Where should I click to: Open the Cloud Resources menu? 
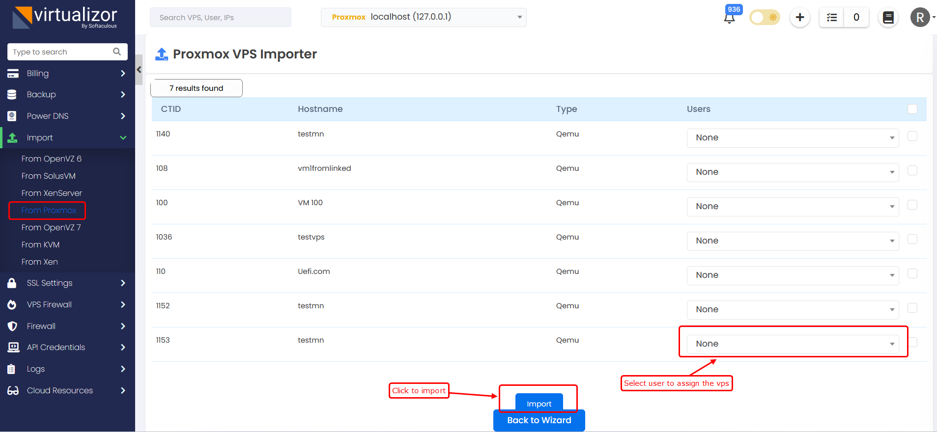[x=67, y=390]
